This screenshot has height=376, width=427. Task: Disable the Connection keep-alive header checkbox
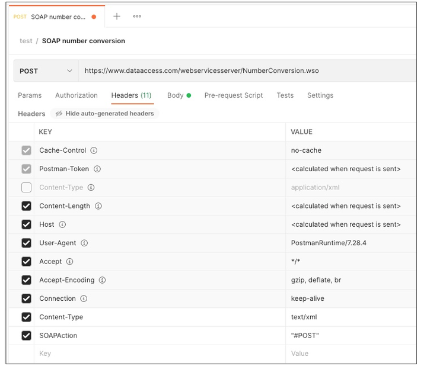(x=26, y=298)
